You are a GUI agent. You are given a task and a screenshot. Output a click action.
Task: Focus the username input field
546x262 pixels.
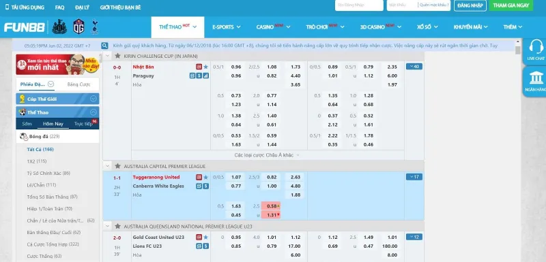(359, 5)
